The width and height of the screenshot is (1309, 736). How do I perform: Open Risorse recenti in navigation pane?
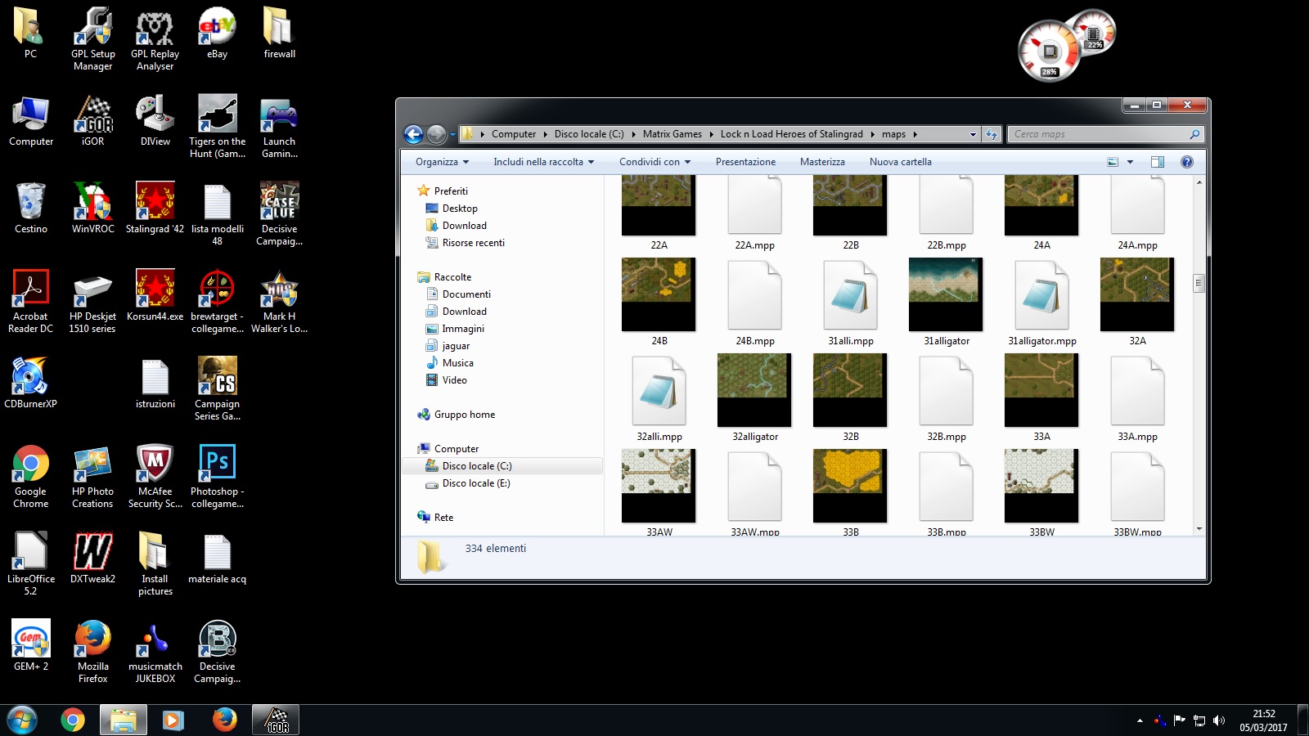tap(473, 243)
